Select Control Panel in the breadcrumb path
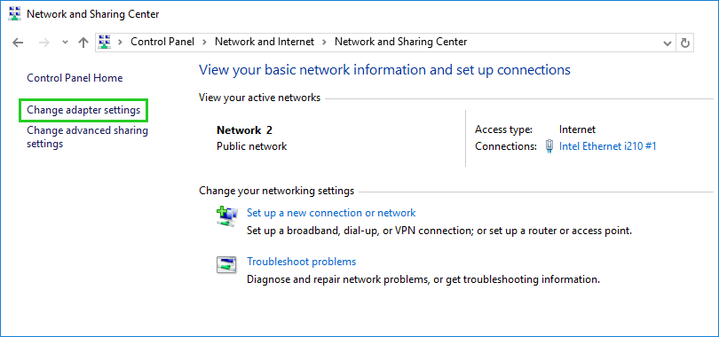The height and width of the screenshot is (337, 719). (x=162, y=42)
